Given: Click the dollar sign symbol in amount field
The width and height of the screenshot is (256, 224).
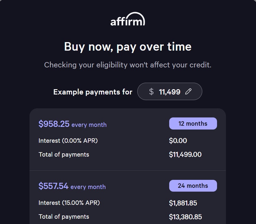Looking at the screenshot, I should tap(151, 92).
